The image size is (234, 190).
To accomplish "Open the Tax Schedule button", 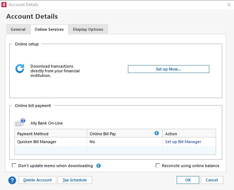I will click(75, 180).
